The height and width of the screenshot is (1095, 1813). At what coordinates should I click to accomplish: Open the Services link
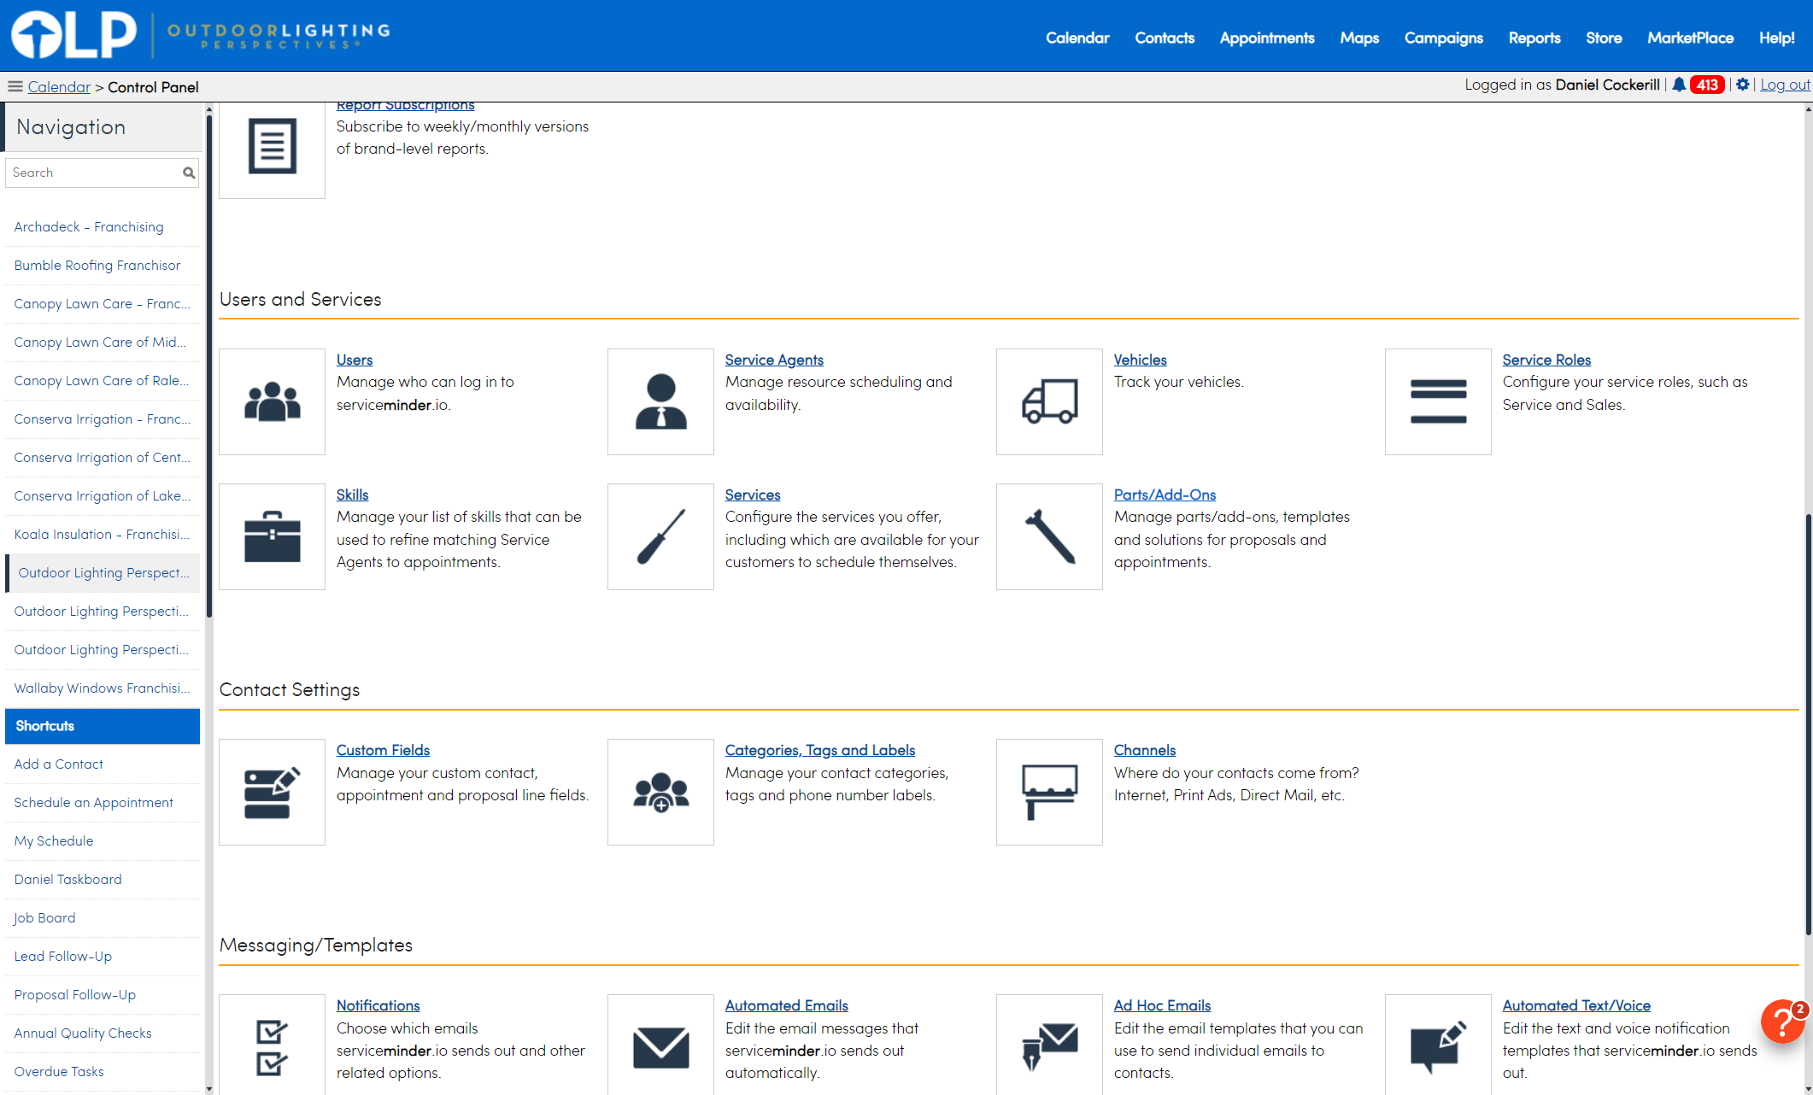pos(753,495)
